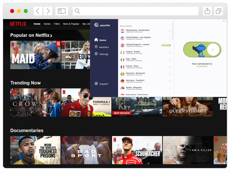Click the browser back arrow button
The image size is (230, 173).
[x=38, y=11]
